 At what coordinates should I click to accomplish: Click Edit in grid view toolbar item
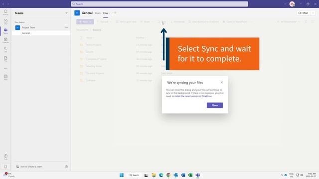(x=126, y=22)
